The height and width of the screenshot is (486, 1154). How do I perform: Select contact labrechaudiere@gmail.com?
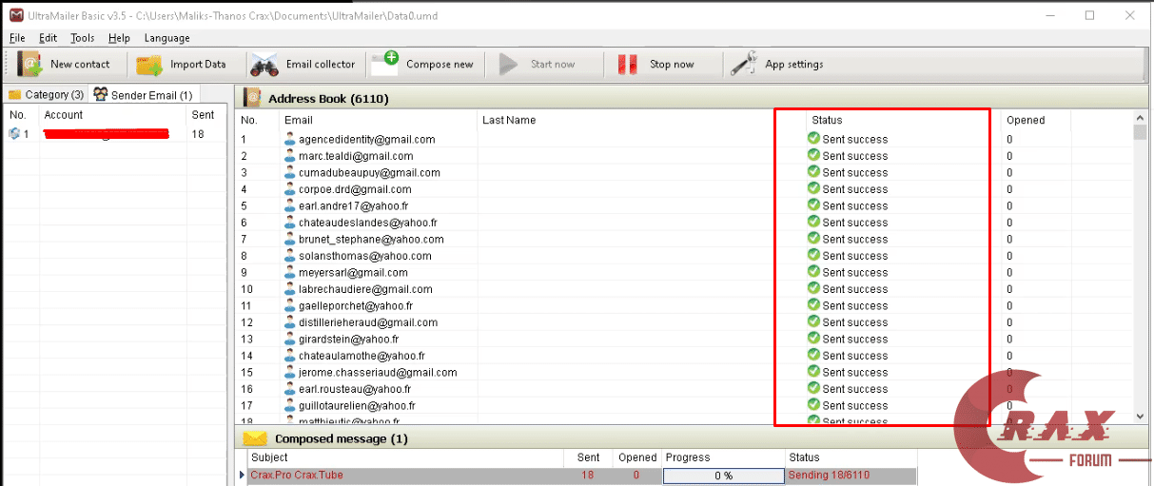point(365,289)
